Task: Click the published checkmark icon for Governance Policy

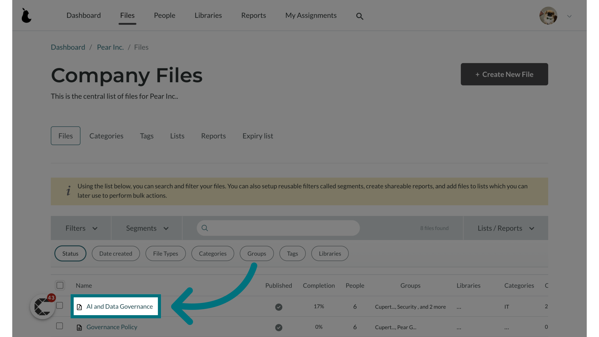Action: click(x=279, y=327)
